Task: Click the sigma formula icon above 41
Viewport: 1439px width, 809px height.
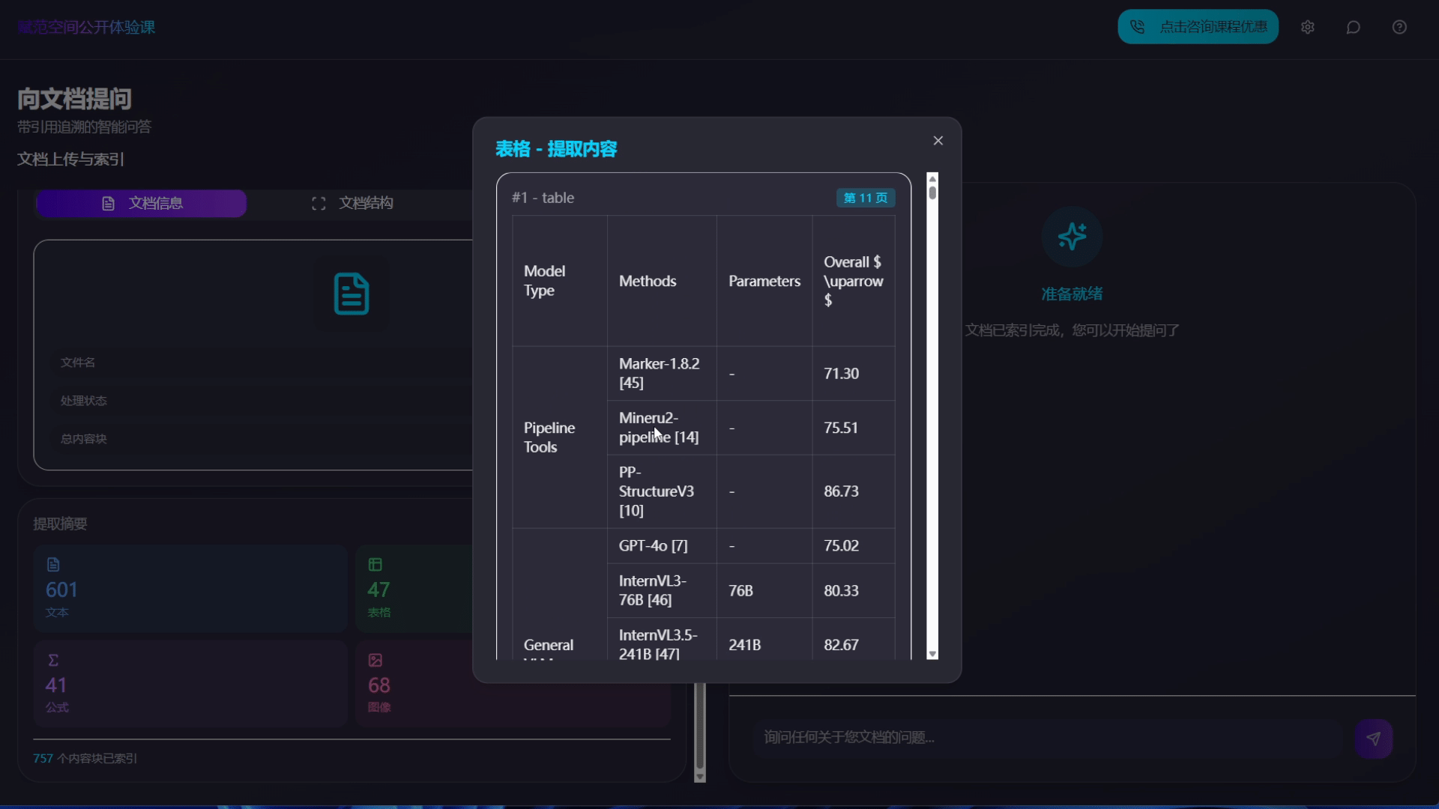Action: pyautogui.click(x=53, y=660)
